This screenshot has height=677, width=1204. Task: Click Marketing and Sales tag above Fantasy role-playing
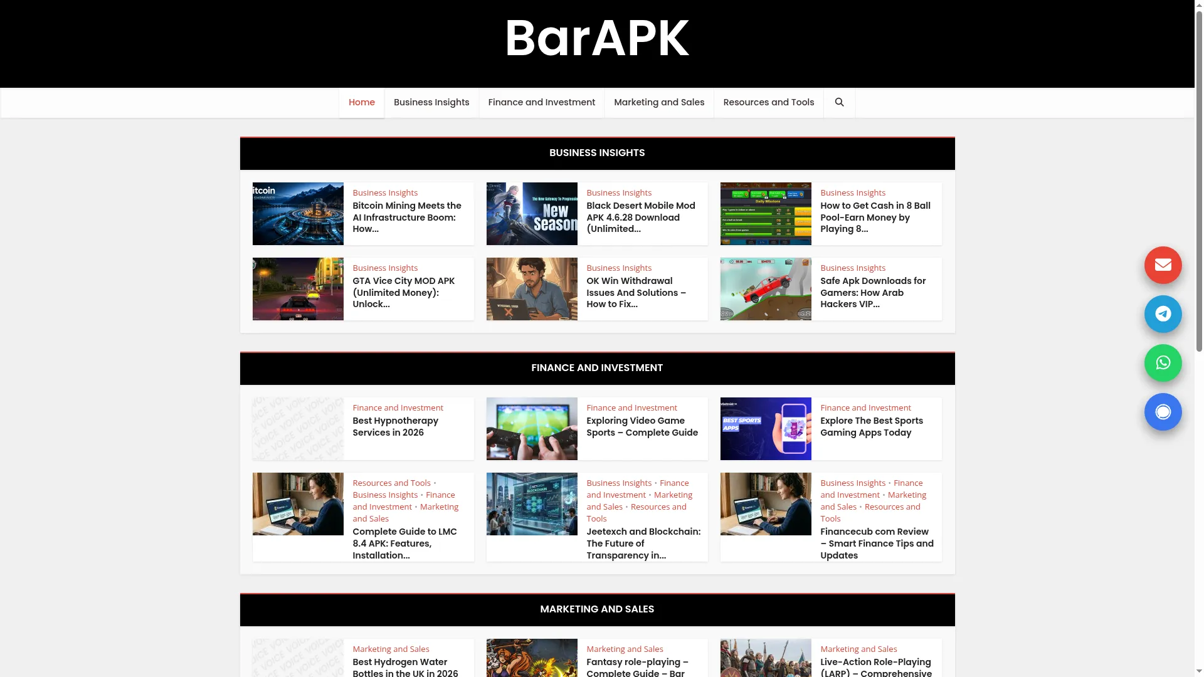click(x=625, y=649)
